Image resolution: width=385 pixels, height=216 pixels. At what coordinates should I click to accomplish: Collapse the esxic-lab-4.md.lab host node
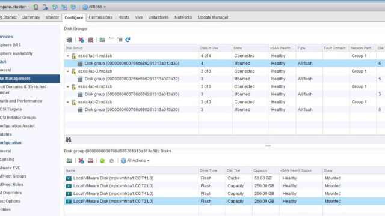click(x=68, y=86)
